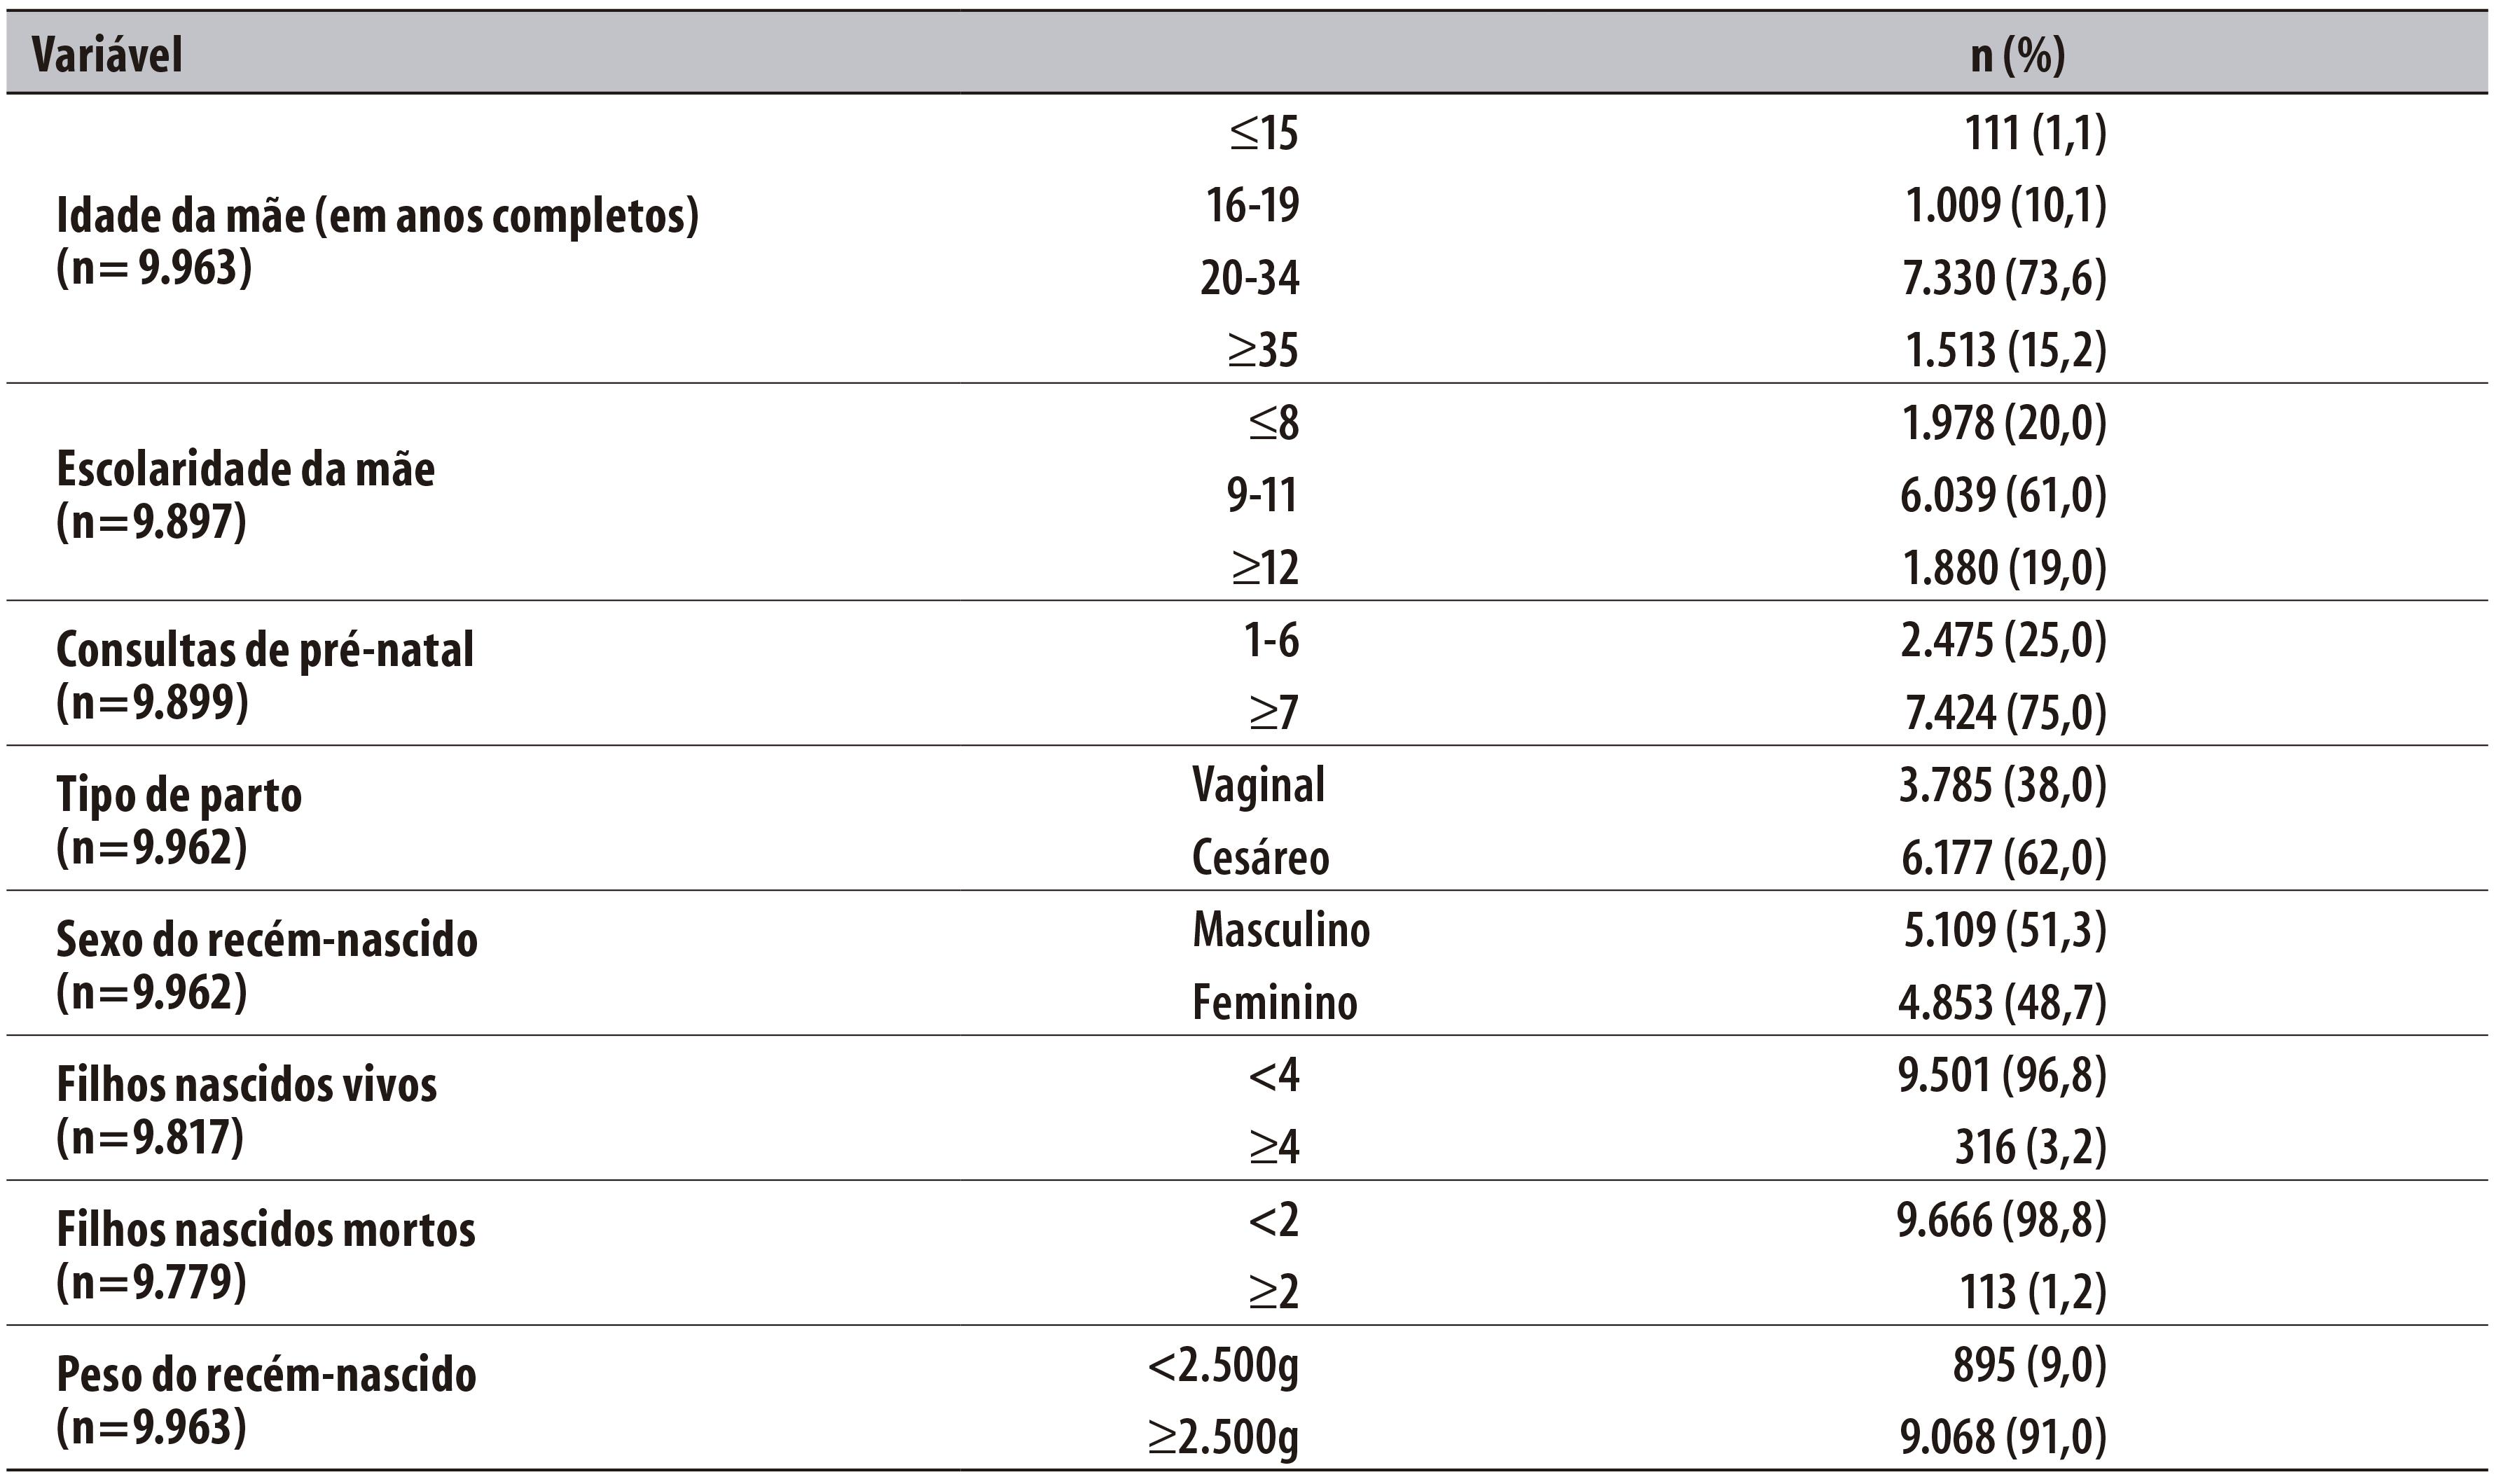
Task: Click the "Filhos nascidos vivos" label
Action: [247, 1110]
